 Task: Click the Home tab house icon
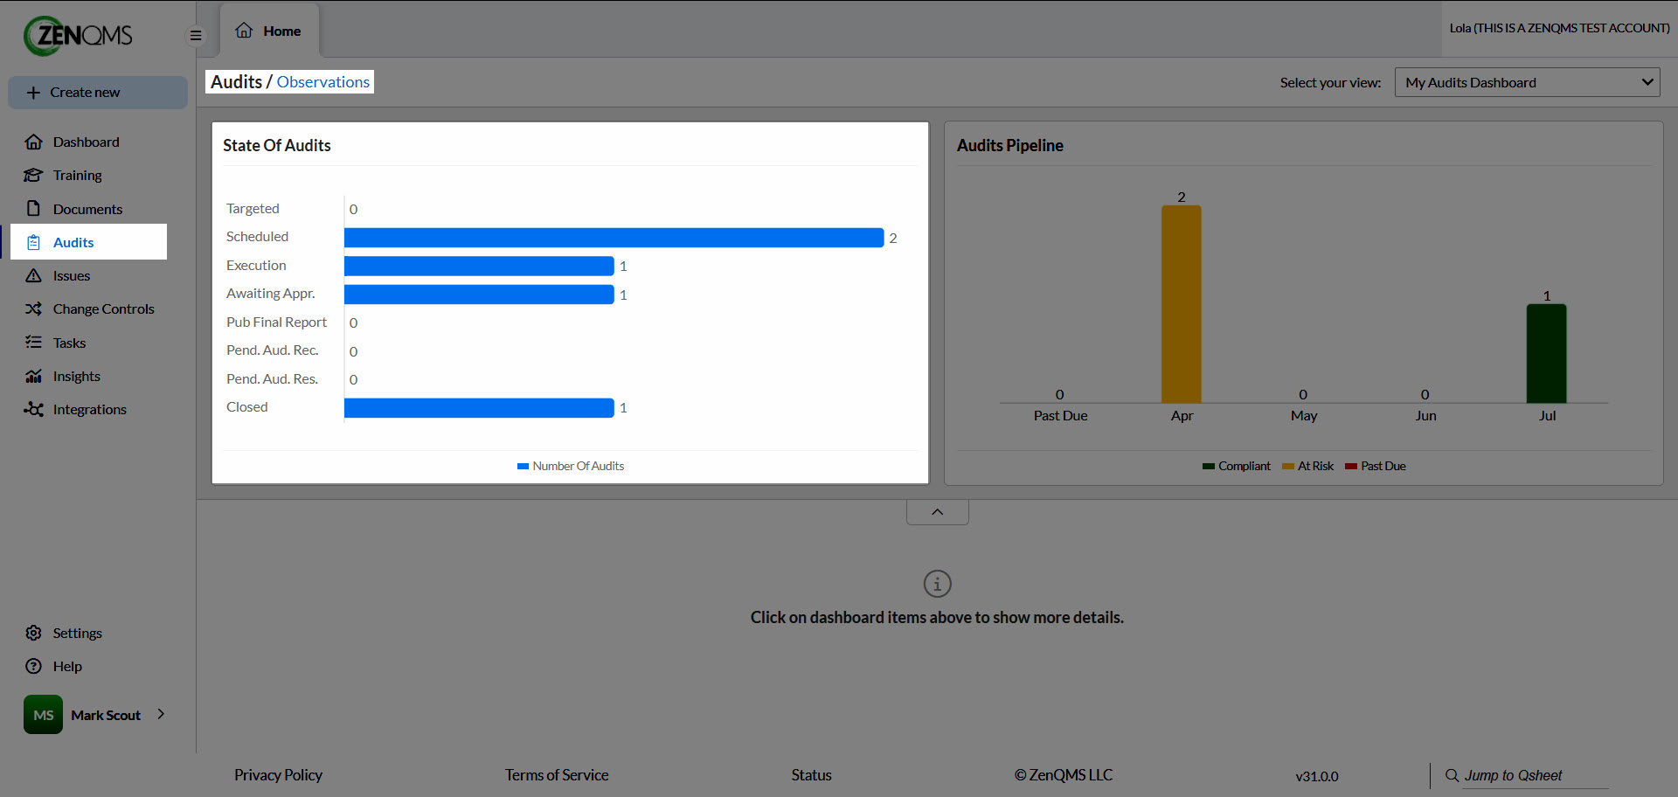click(244, 31)
